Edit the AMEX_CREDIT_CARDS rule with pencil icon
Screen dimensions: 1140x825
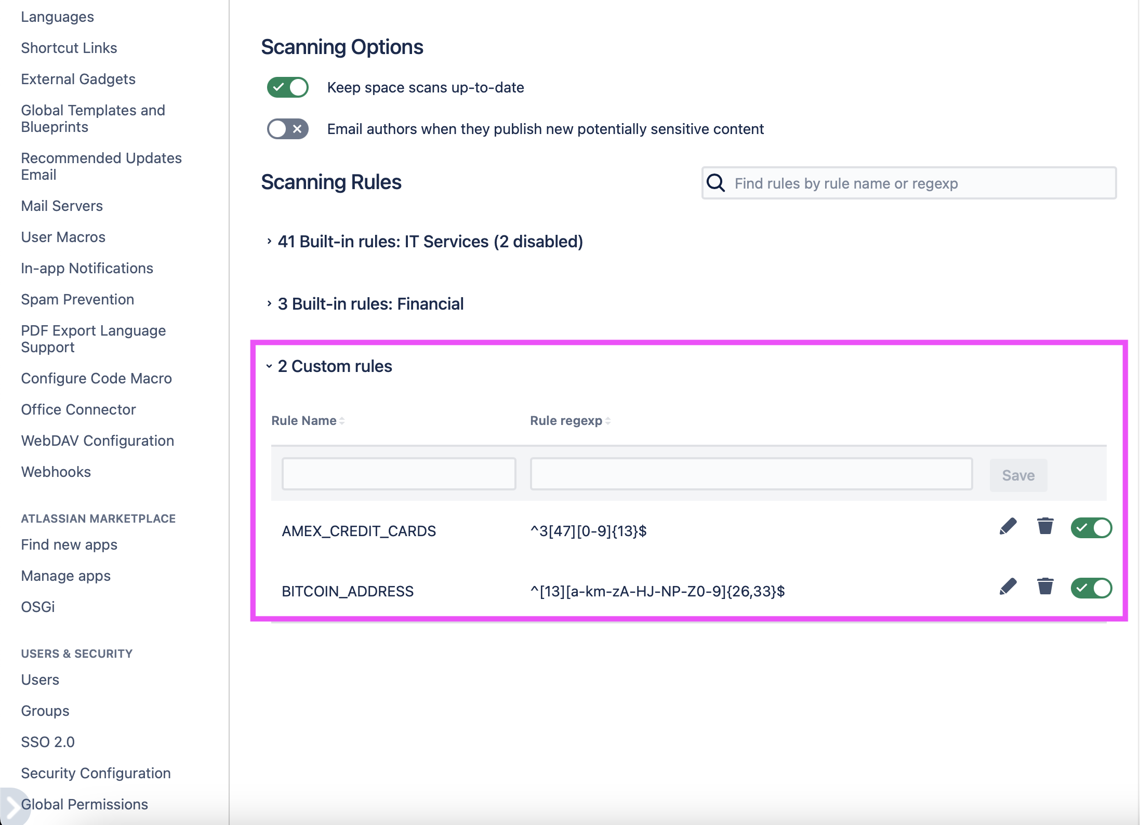pos(1008,527)
